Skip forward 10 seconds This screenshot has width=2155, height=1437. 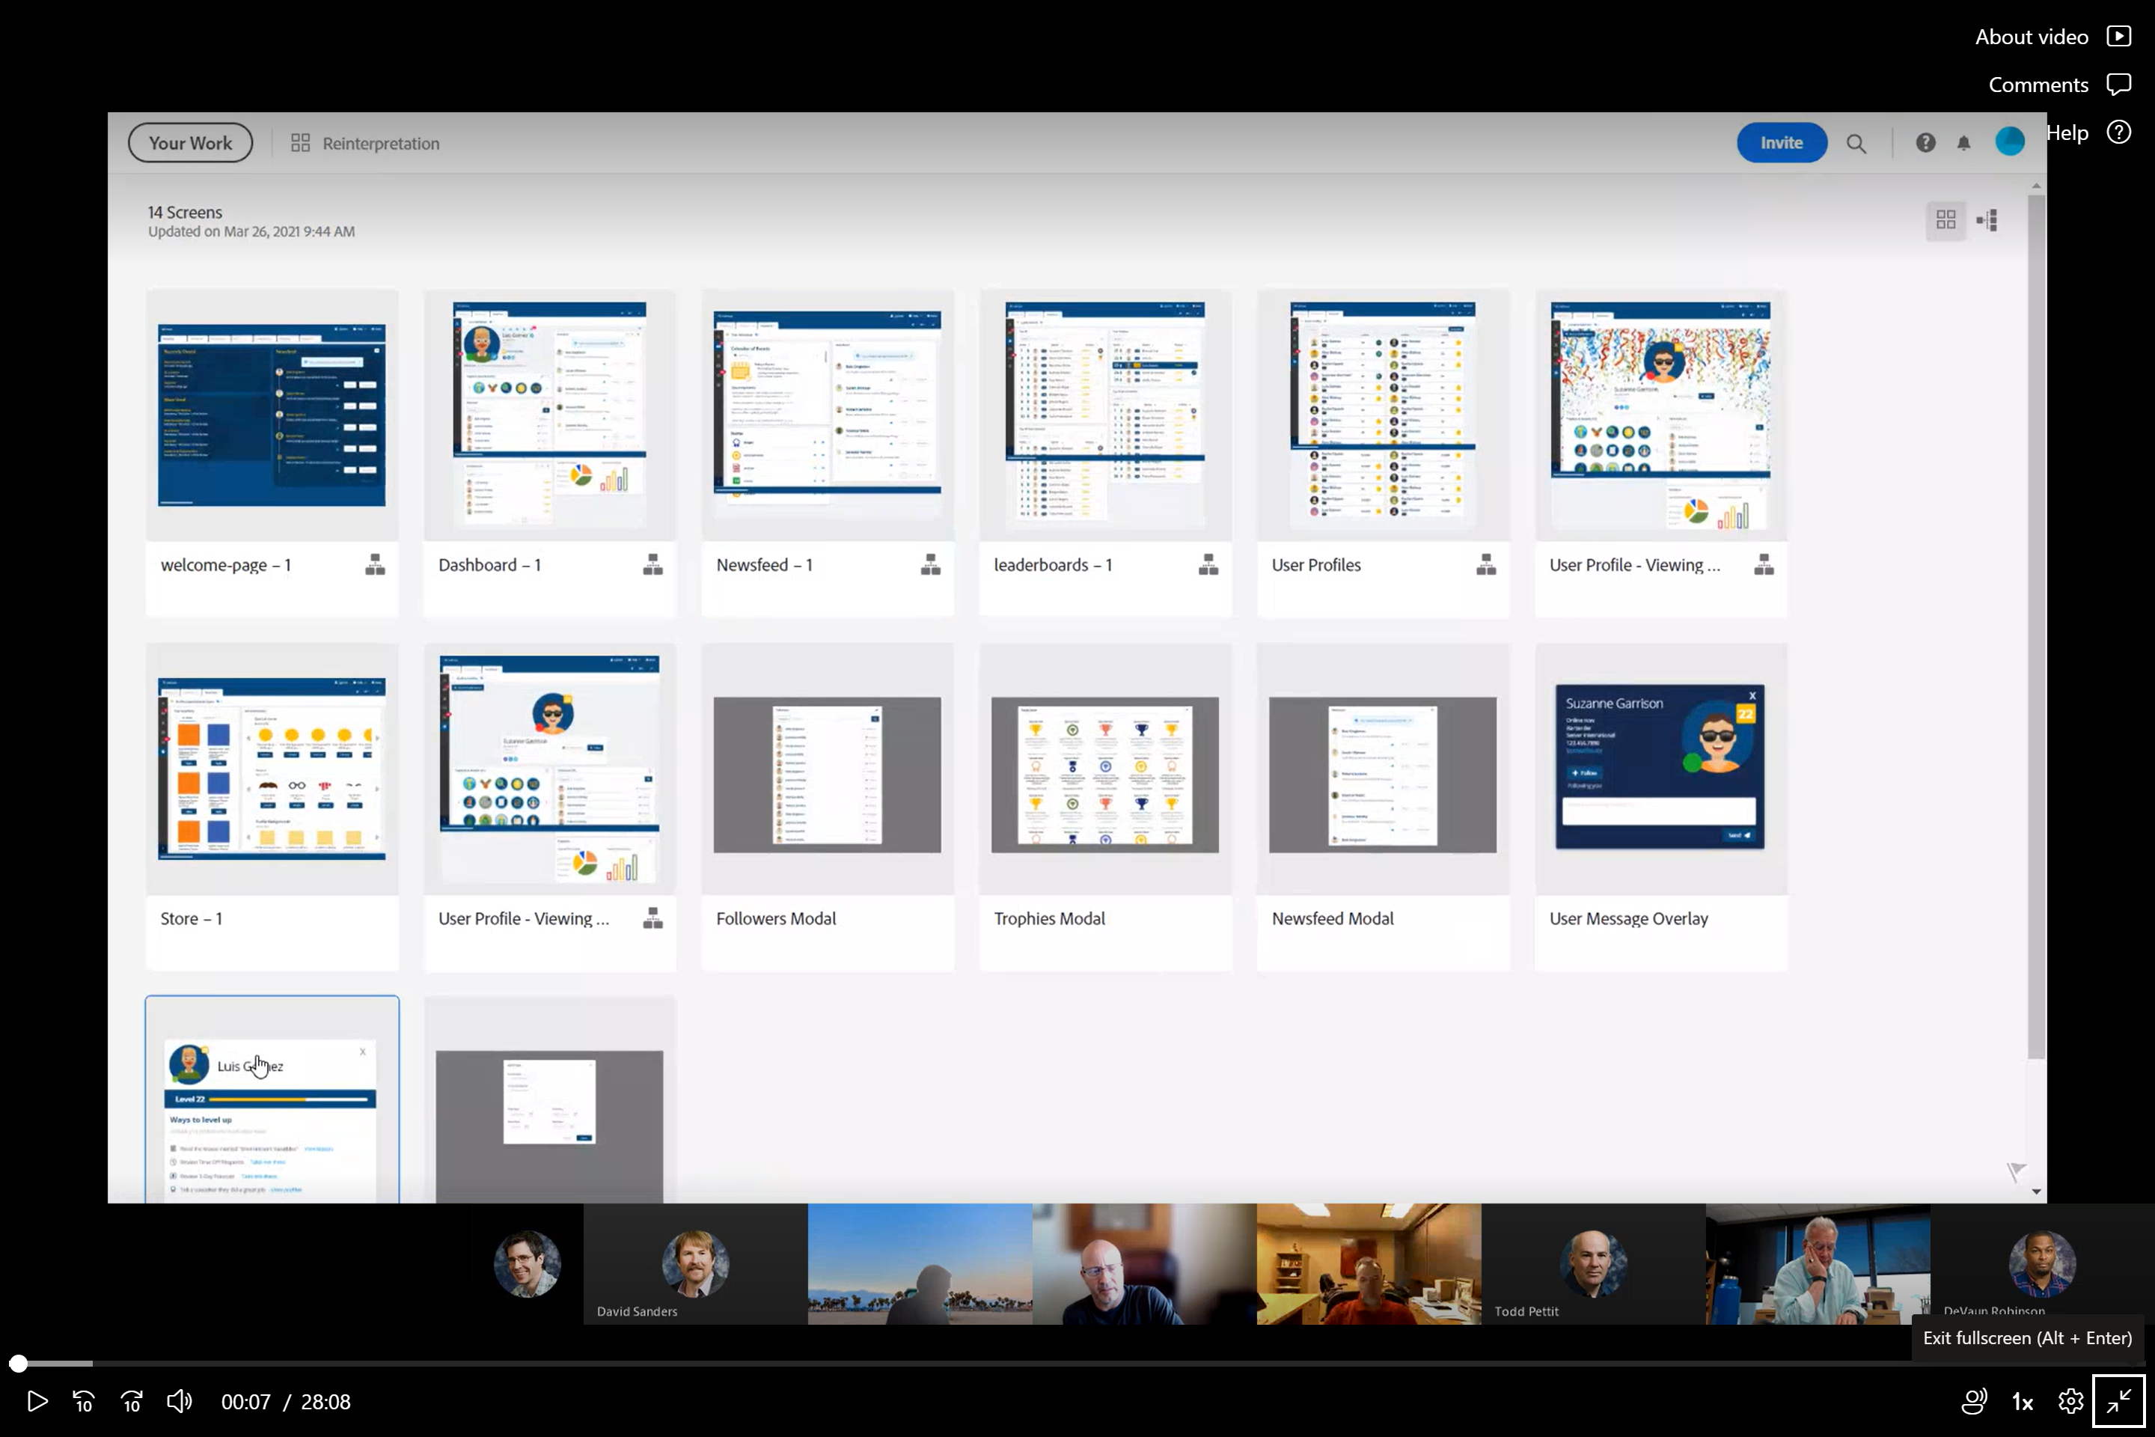point(132,1401)
